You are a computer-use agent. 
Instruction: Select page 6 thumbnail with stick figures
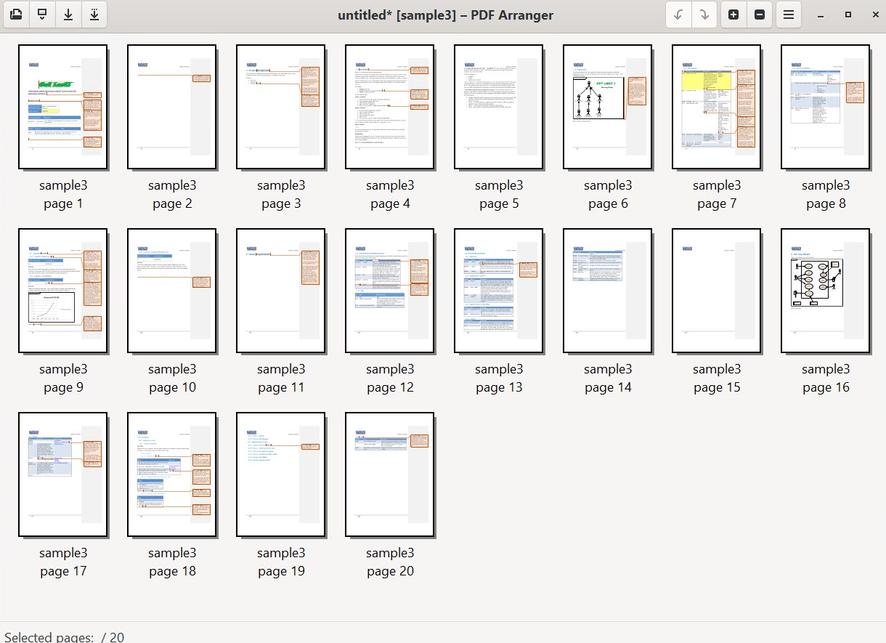608,107
